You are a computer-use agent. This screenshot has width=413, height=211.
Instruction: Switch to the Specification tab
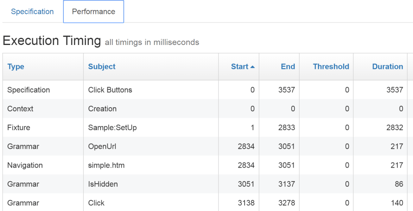[32, 12]
